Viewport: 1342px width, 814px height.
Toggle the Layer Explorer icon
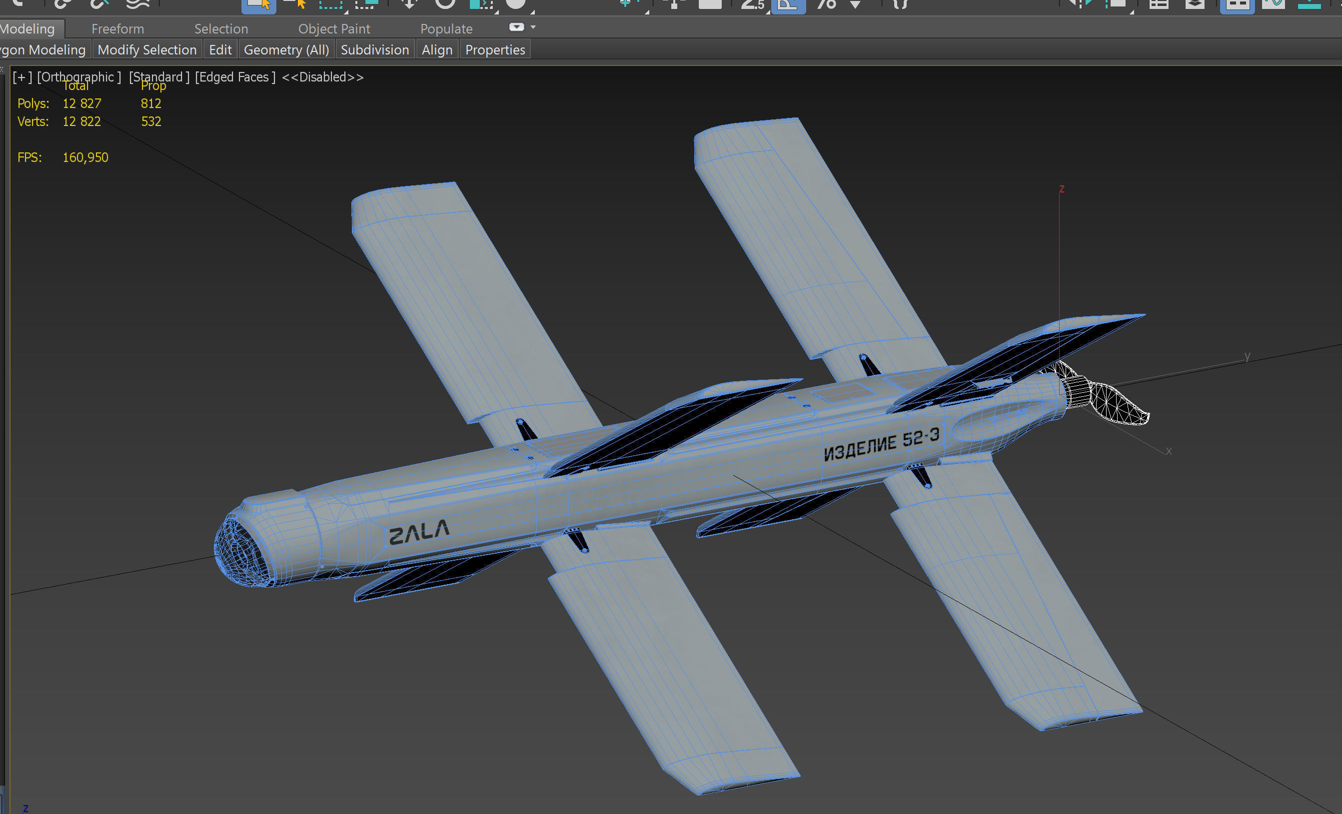click(1195, 4)
